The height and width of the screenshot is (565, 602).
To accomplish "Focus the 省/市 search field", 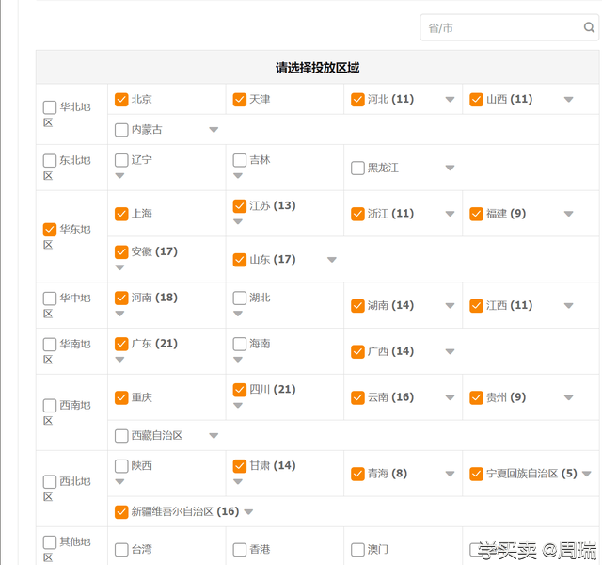I will pyautogui.click(x=509, y=27).
